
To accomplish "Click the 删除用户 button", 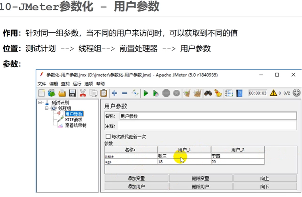I will [200, 186].
